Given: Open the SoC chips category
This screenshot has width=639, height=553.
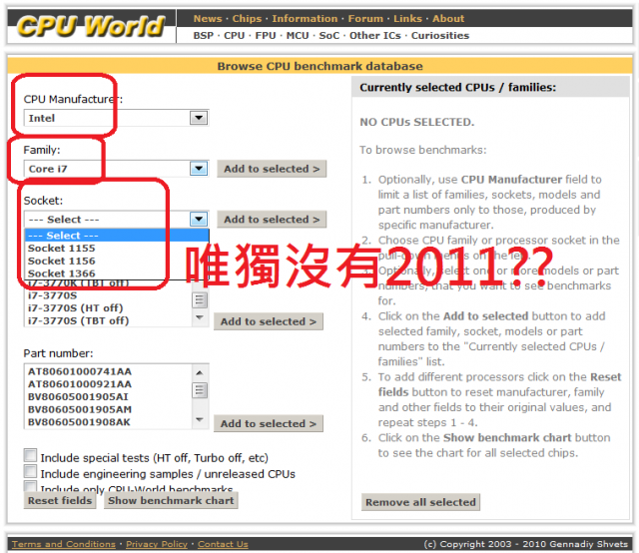Looking at the screenshot, I should point(329,36).
